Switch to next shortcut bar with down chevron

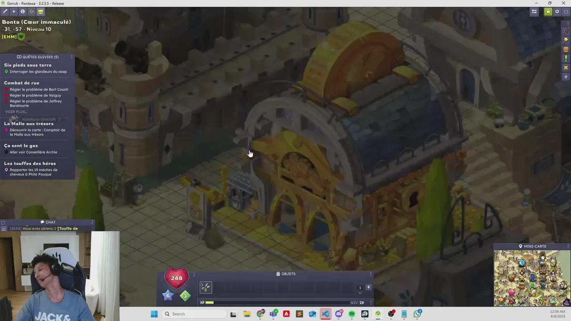(x=360, y=293)
